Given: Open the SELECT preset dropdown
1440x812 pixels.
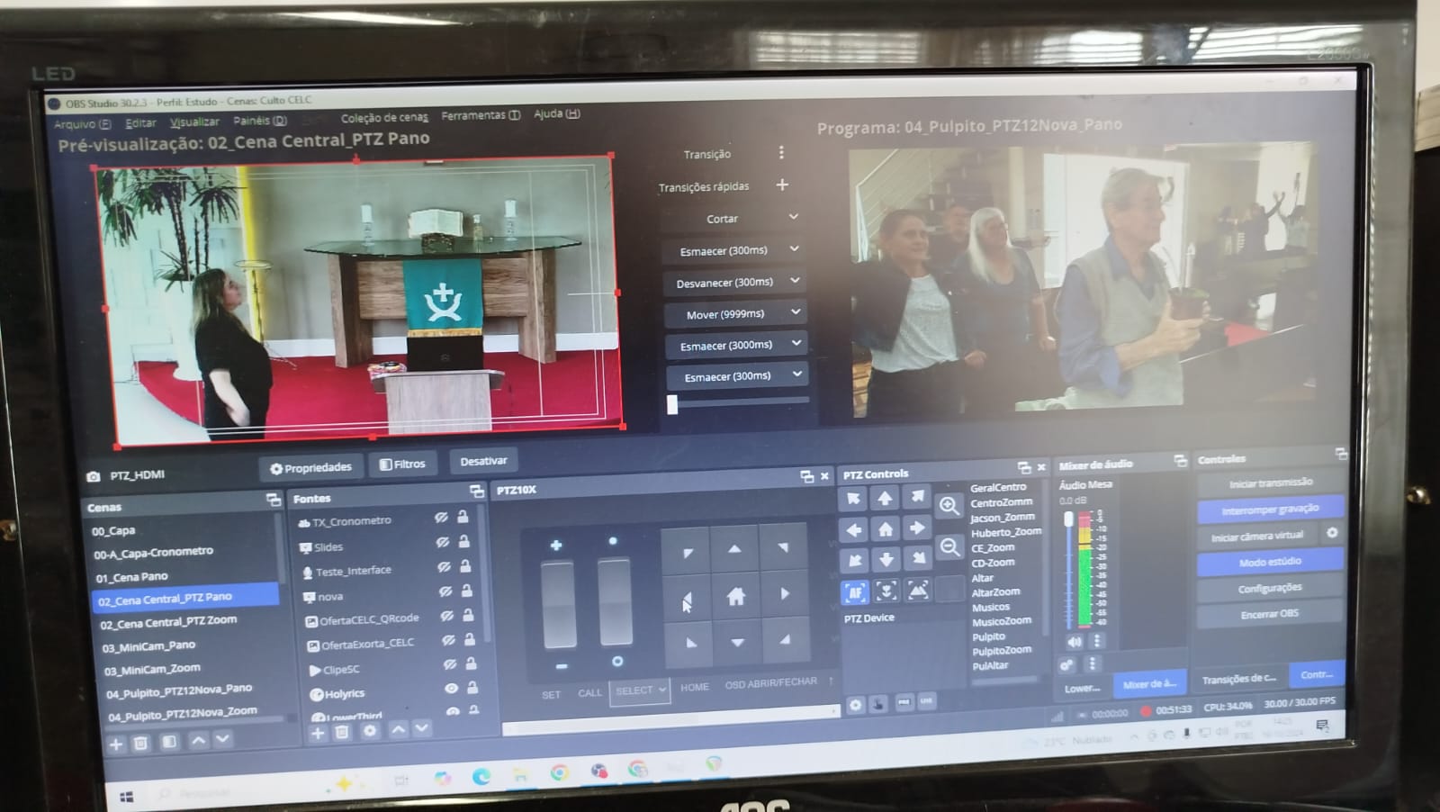Looking at the screenshot, I should point(640,691).
